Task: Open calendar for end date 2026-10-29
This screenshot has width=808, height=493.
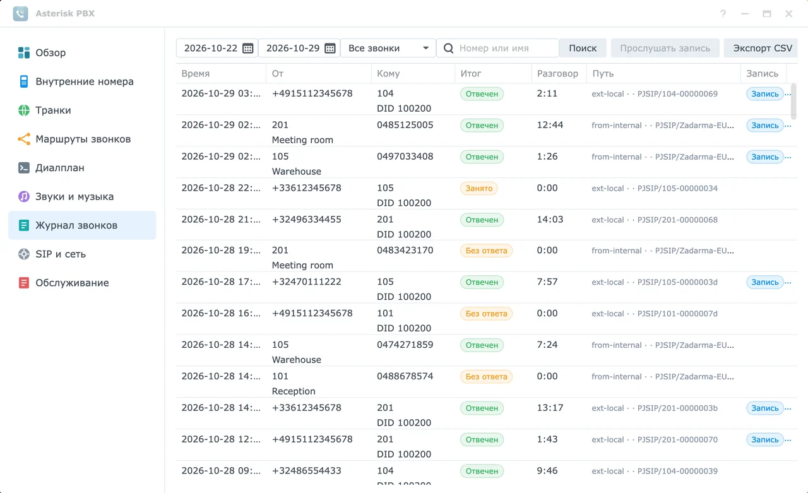Action: 330,48
